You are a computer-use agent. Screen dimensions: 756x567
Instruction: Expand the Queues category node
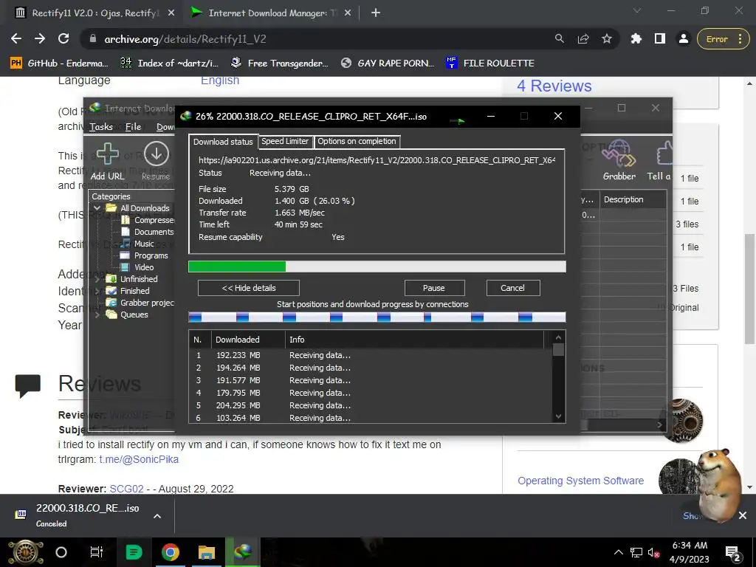[97, 315]
